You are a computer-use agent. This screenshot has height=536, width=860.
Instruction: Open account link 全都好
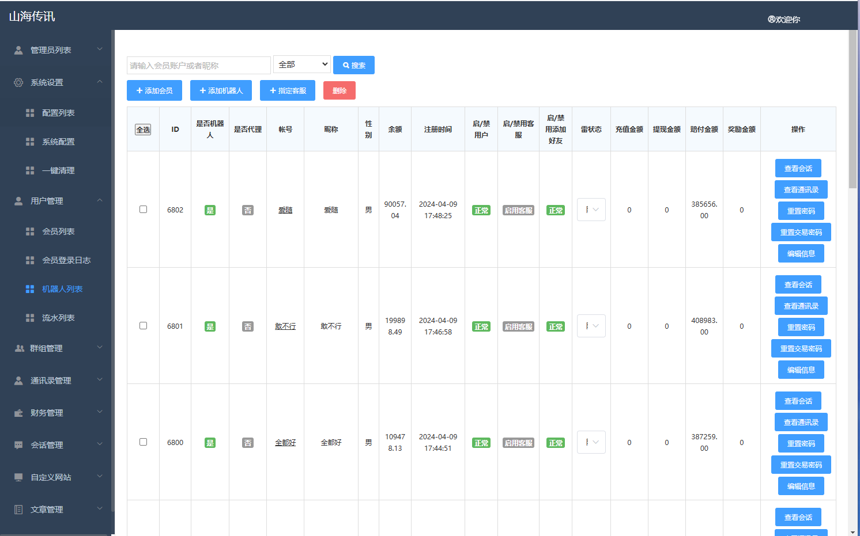click(285, 443)
